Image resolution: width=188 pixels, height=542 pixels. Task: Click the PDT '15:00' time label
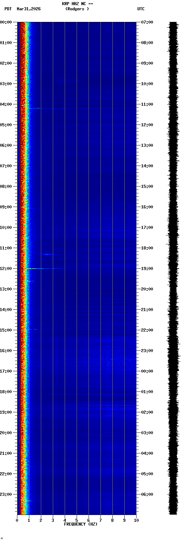pos(6,330)
